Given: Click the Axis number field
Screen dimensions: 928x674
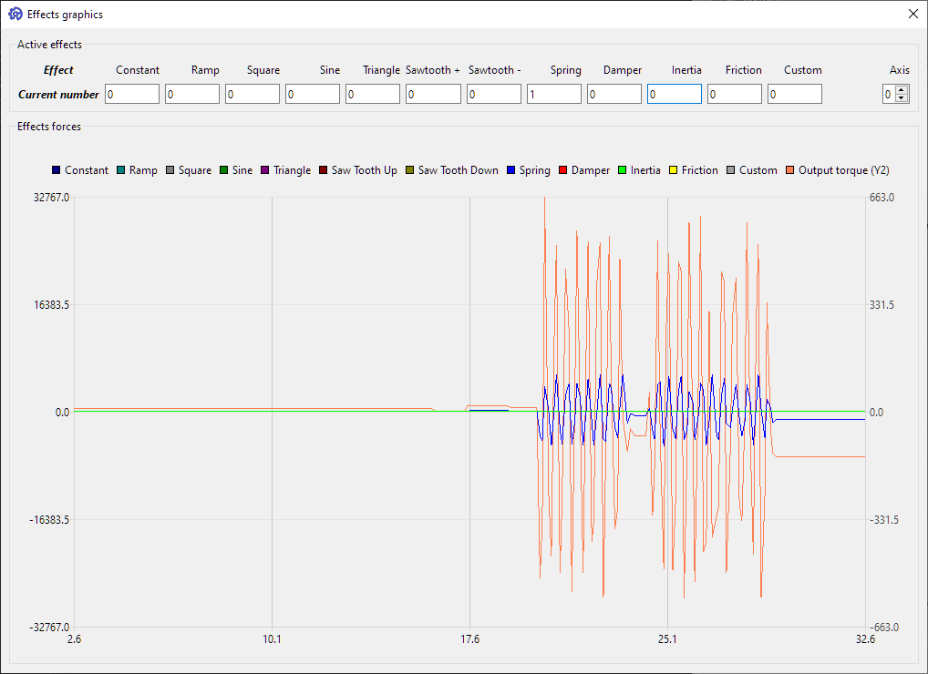Looking at the screenshot, I should [x=889, y=94].
